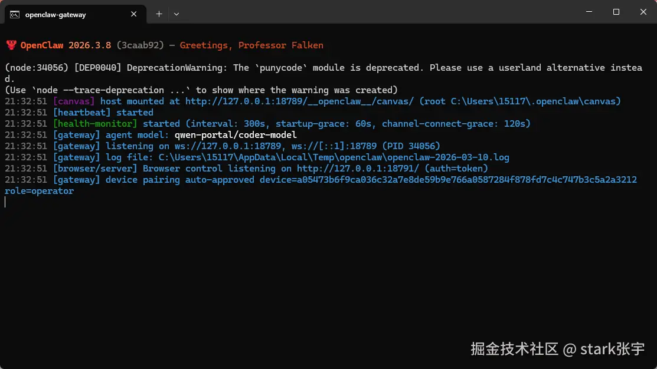Image resolution: width=657 pixels, height=369 pixels.
Task: Close the openclaw-gateway tab with its X
Action: (x=133, y=14)
